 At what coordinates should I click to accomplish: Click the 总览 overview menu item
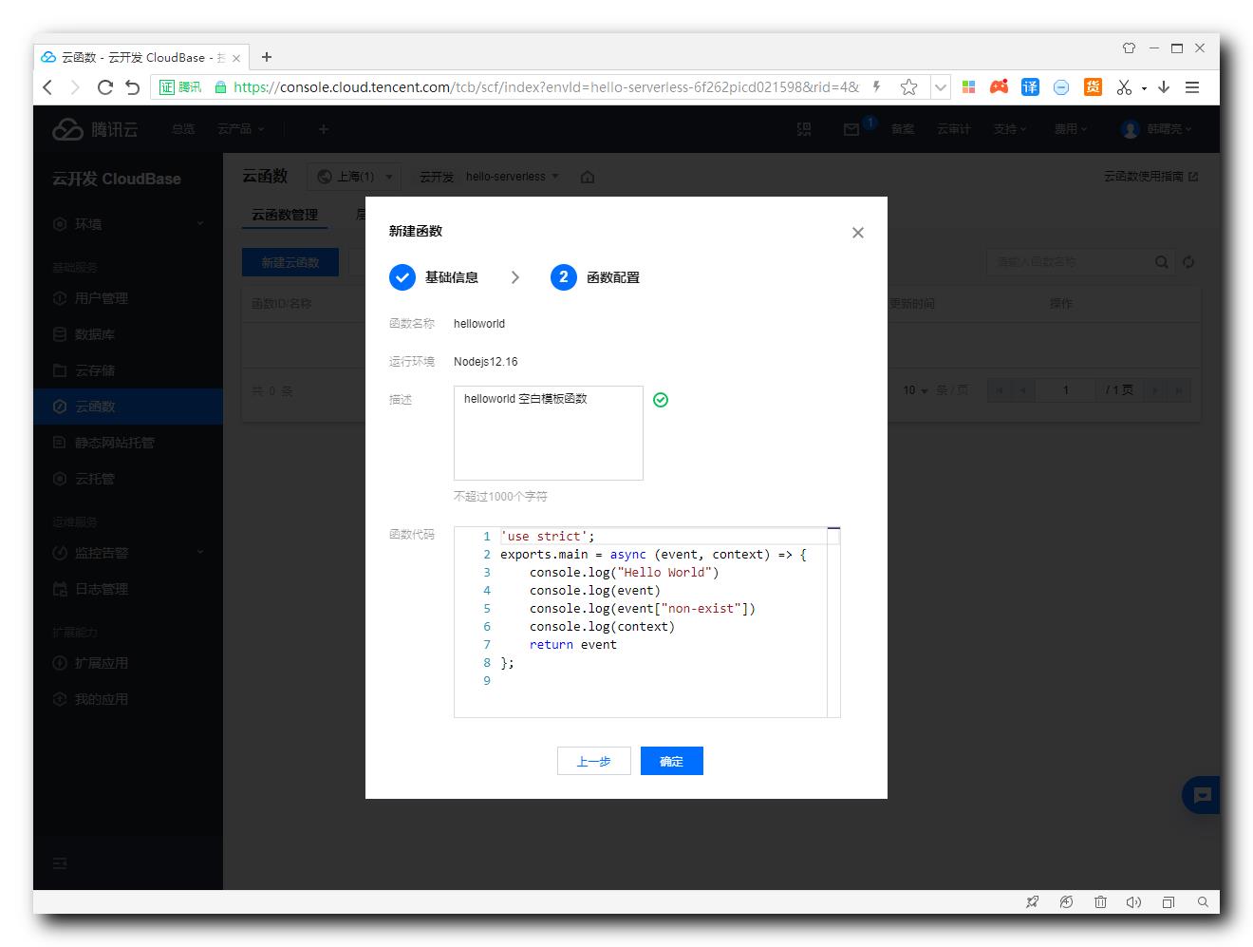pyautogui.click(x=183, y=129)
